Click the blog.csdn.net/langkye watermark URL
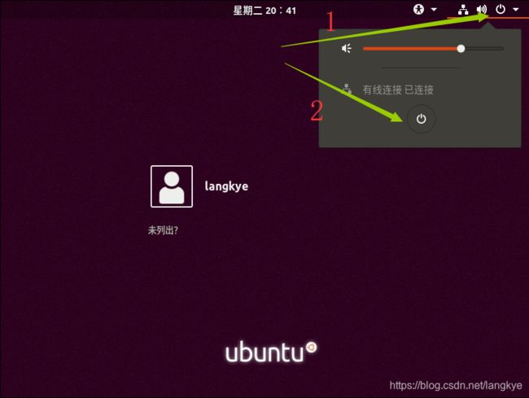529x398 pixels. pos(456,385)
